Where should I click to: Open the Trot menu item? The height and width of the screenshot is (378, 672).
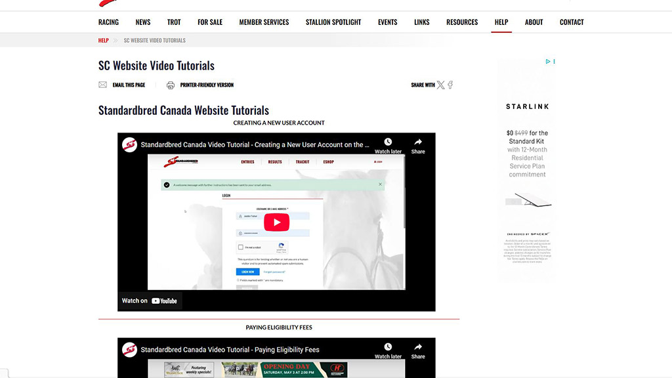pyautogui.click(x=173, y=22)
